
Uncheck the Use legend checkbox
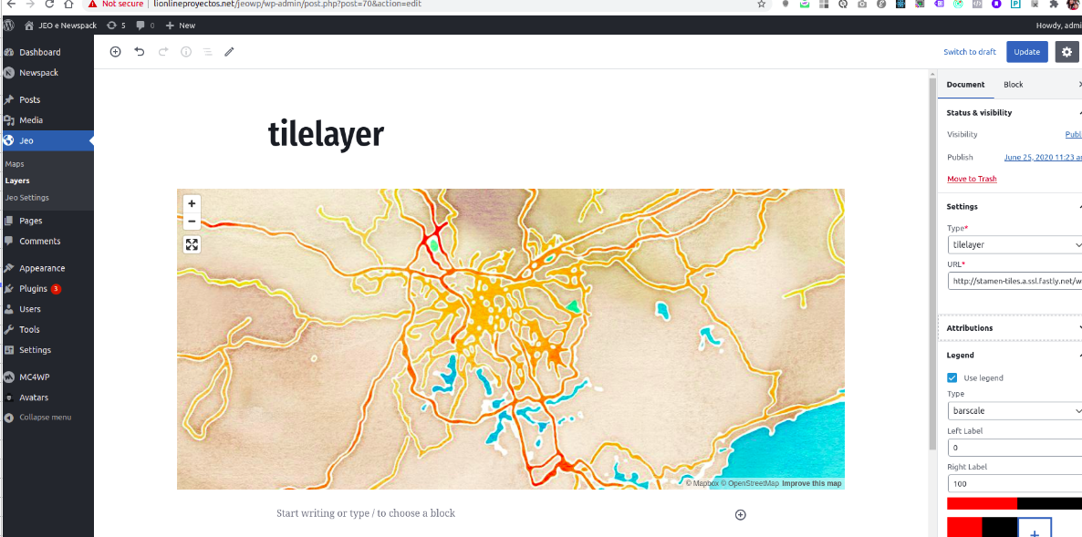click(952, 377)
